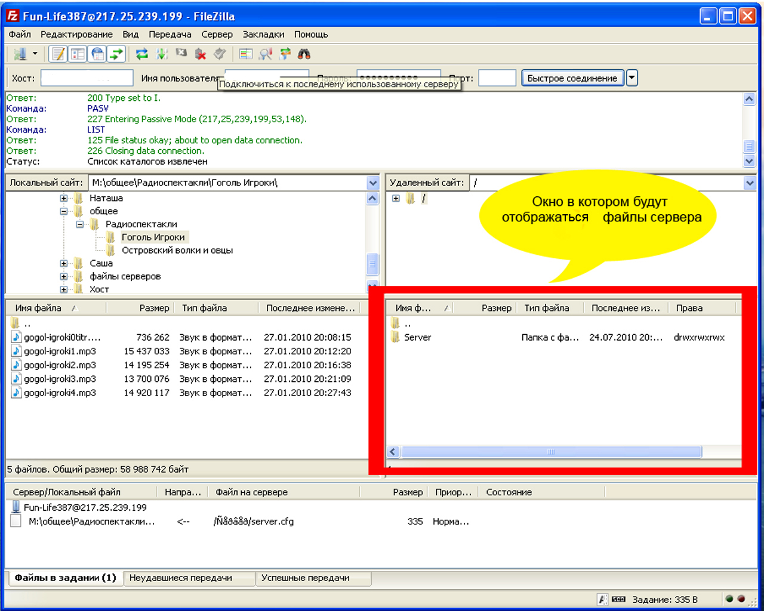Click the blue refresh file lists icon

(142, 54)
